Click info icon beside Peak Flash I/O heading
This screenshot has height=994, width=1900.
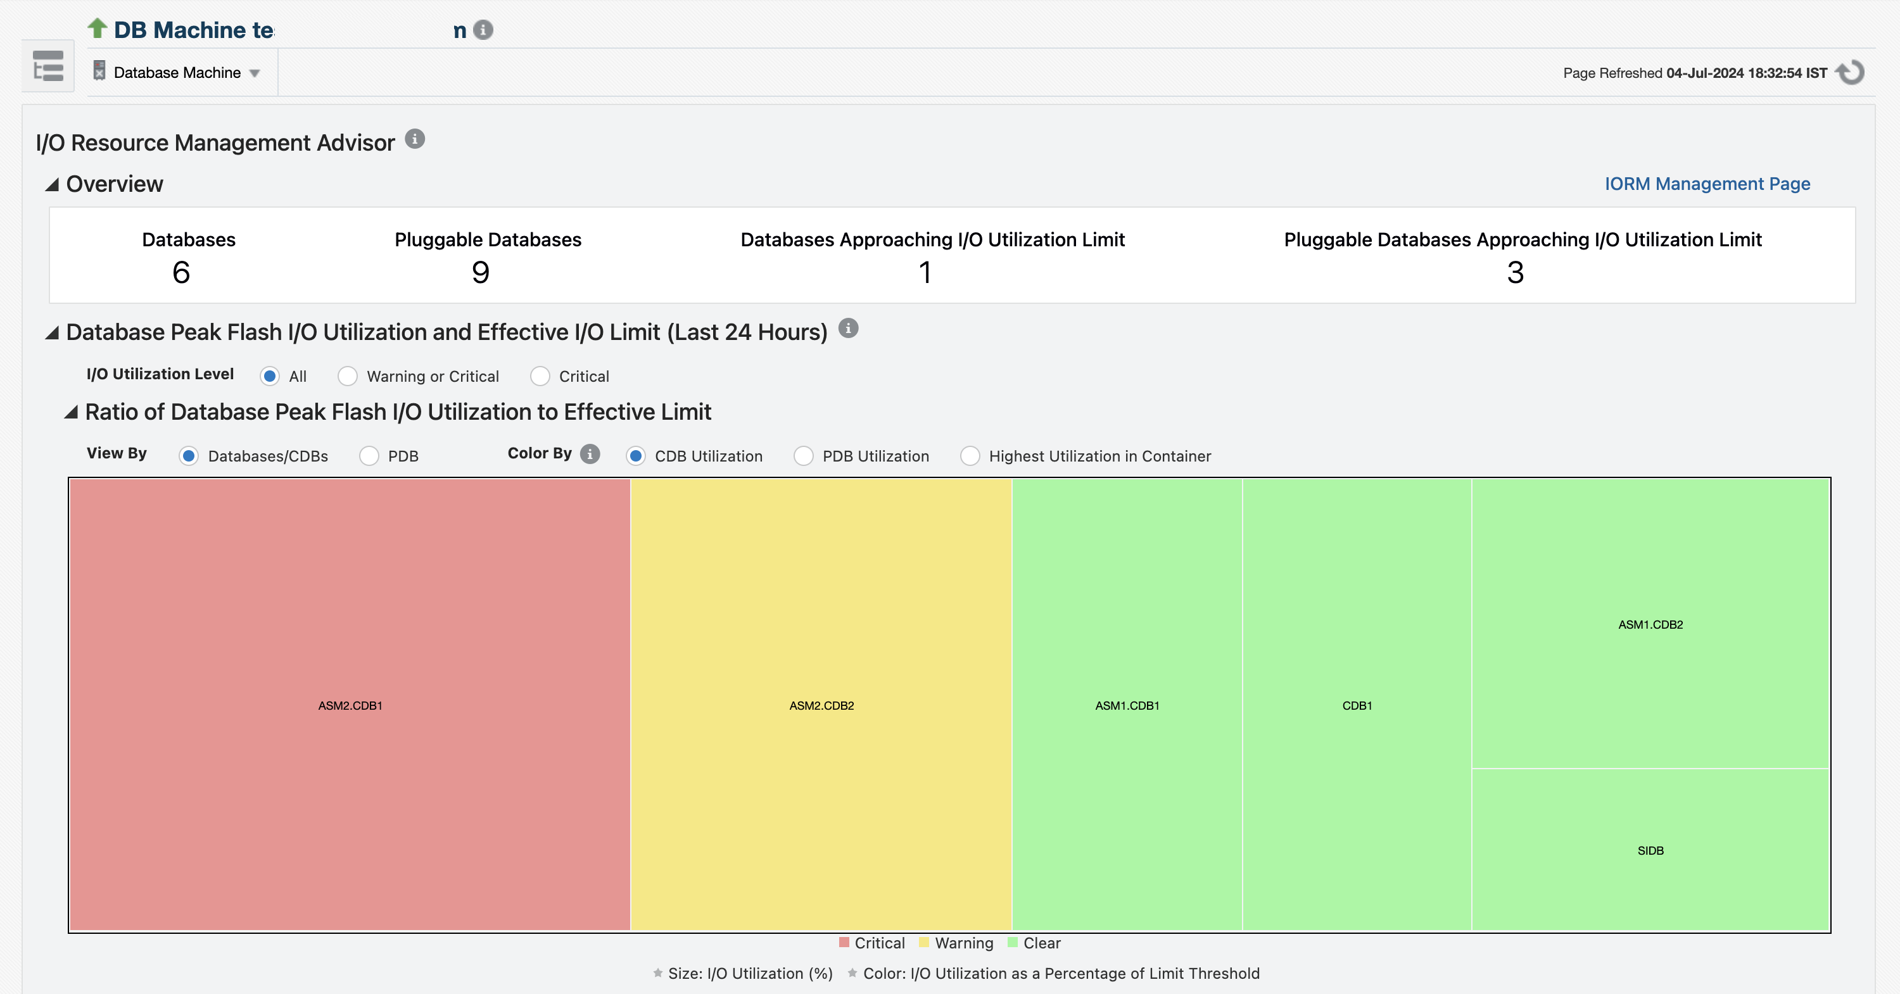848,328
